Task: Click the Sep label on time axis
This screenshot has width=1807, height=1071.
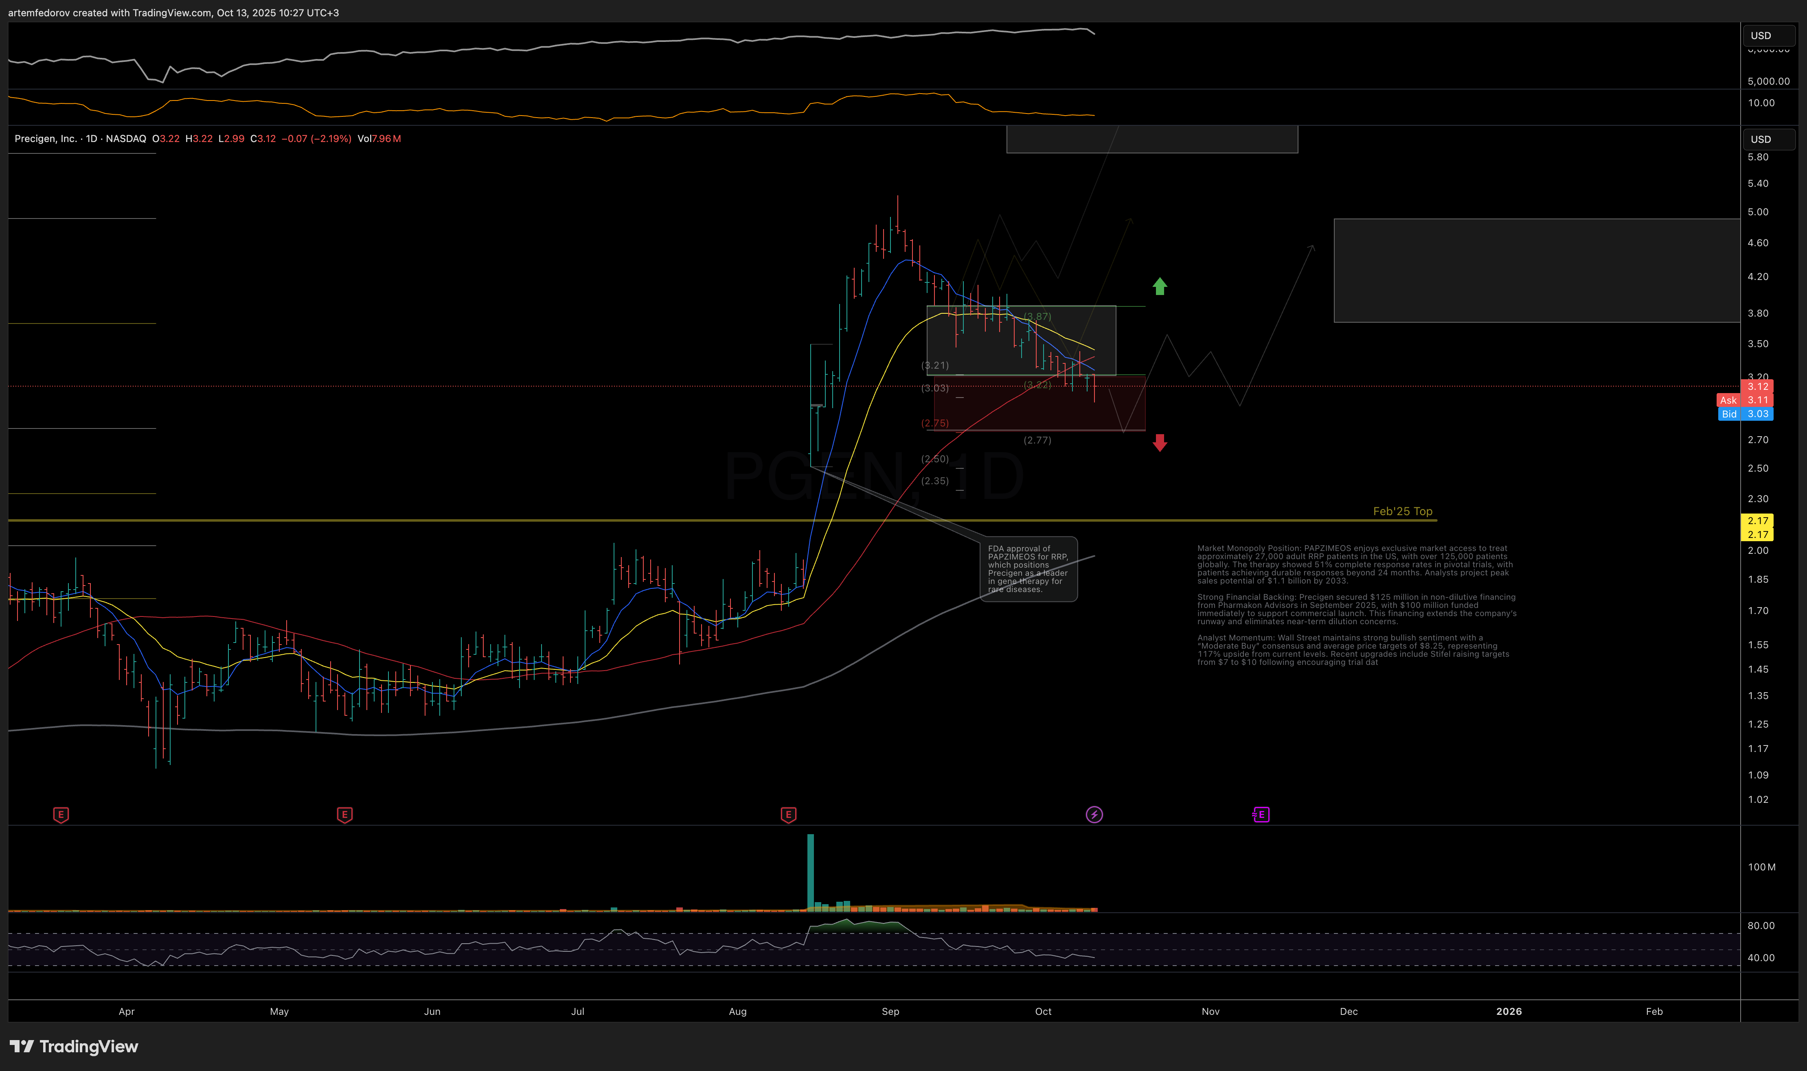Action: (890, 1012)
